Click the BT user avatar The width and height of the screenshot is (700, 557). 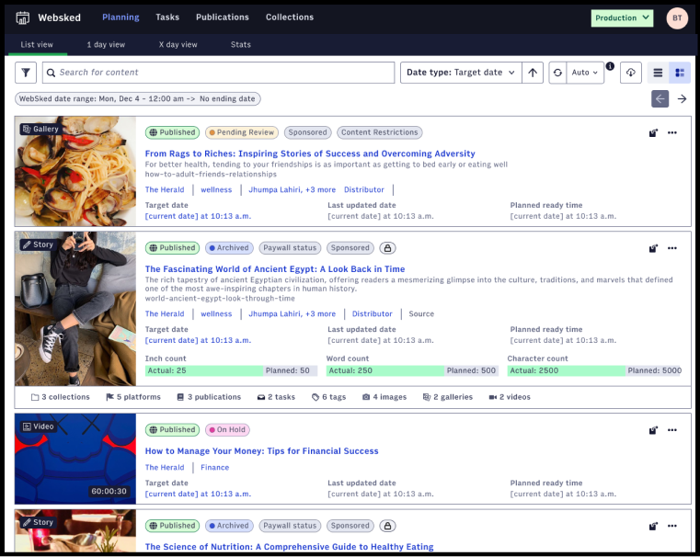coord(677,17)
